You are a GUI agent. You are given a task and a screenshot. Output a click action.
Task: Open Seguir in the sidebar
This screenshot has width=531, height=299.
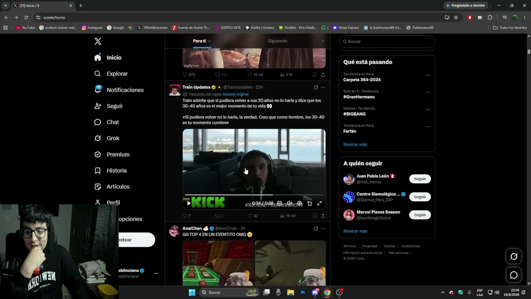coord(108,106)
